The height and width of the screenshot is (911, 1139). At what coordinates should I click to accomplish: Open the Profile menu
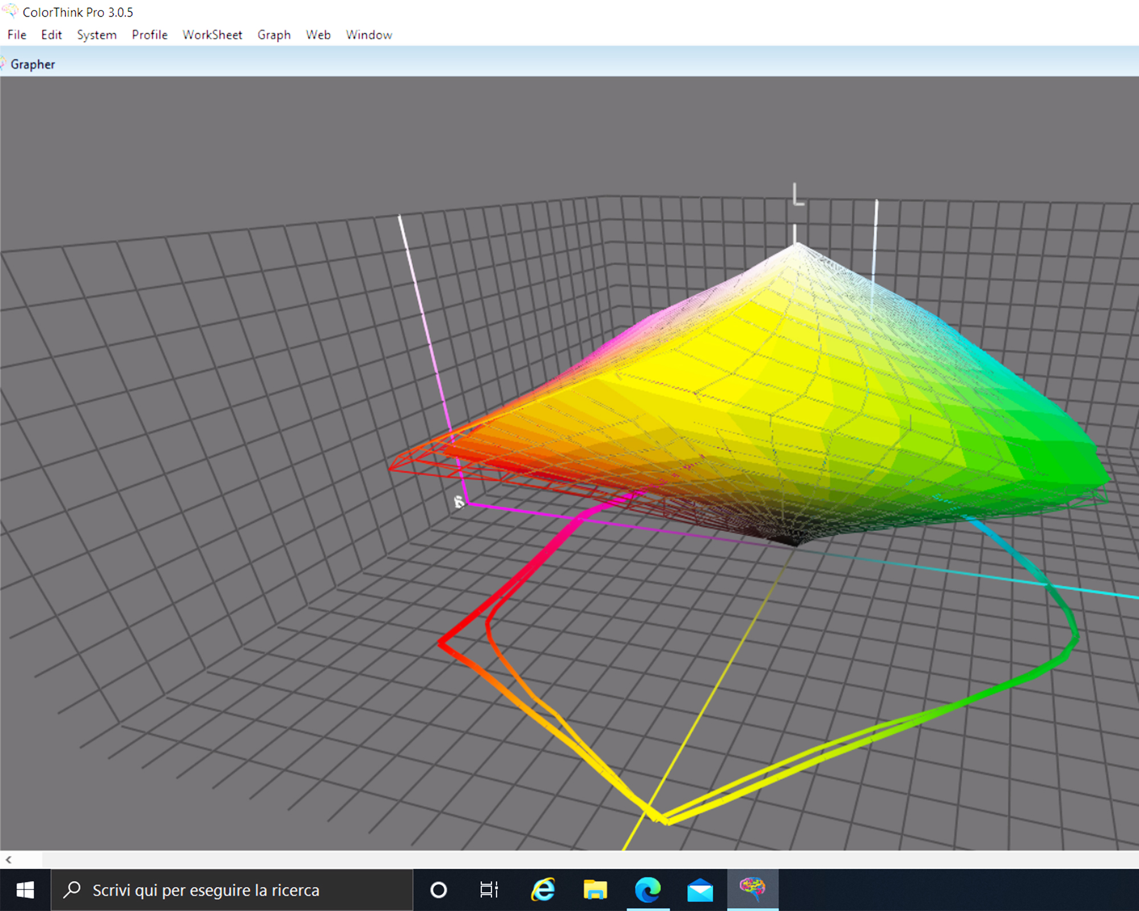pos(150,35)
